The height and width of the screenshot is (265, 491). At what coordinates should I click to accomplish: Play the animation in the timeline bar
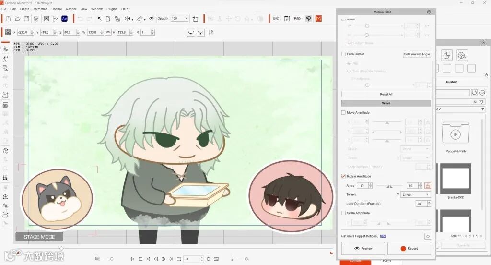click(x=132, y=259)
